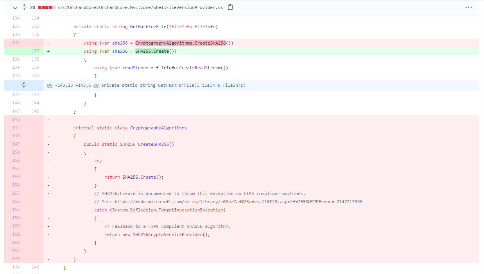
Task: Expand hidden lines at the -143,23 hunk
Action: (24, 85)
